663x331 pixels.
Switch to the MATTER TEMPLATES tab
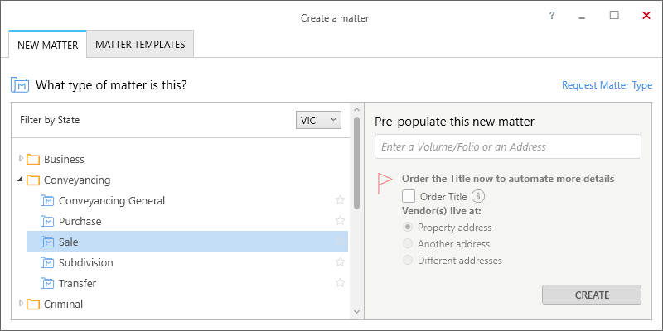click(x=140, y=44)
